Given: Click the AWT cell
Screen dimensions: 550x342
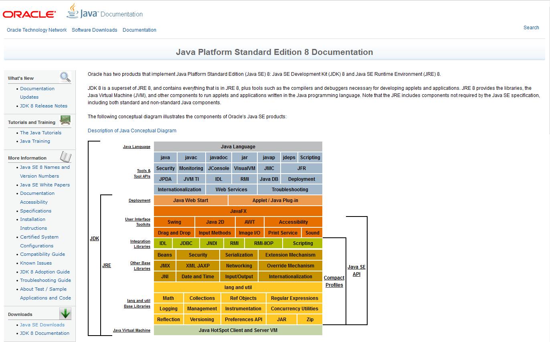Looking at the screenshot, I should [x=250, y=222].
